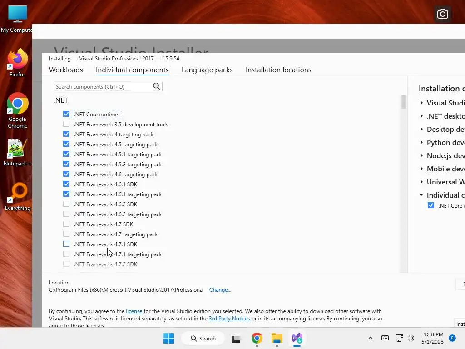This screenshot has width=465, height=349.
Task: Check .NET Framework 4.7 SDK
Action: pyautogui.click(x=66, y=224)
